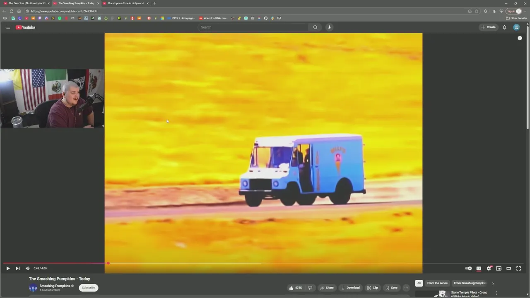Click the Create button
This screenshot has width=530, height=298.
pos(488,27)
